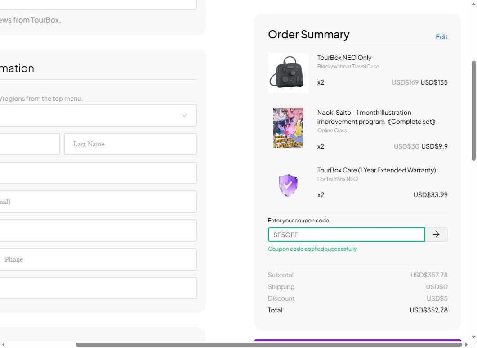Screen dimensions: 477x348
Task: Click the horizontal scrollbar thumb
Action: point(268,345)
